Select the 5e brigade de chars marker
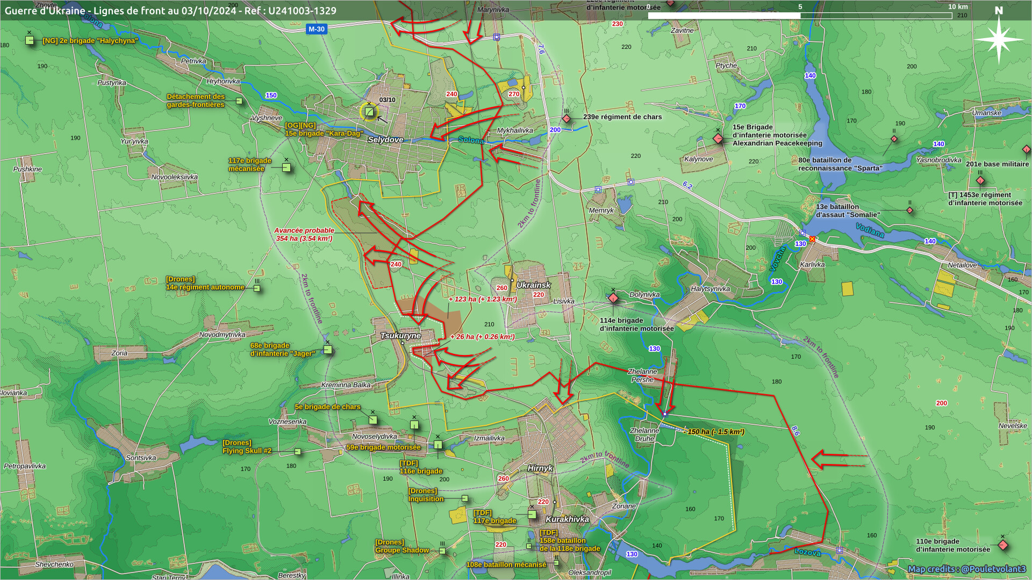Image resolution: width=1032 pixels, height=580 pixels. 373,419
